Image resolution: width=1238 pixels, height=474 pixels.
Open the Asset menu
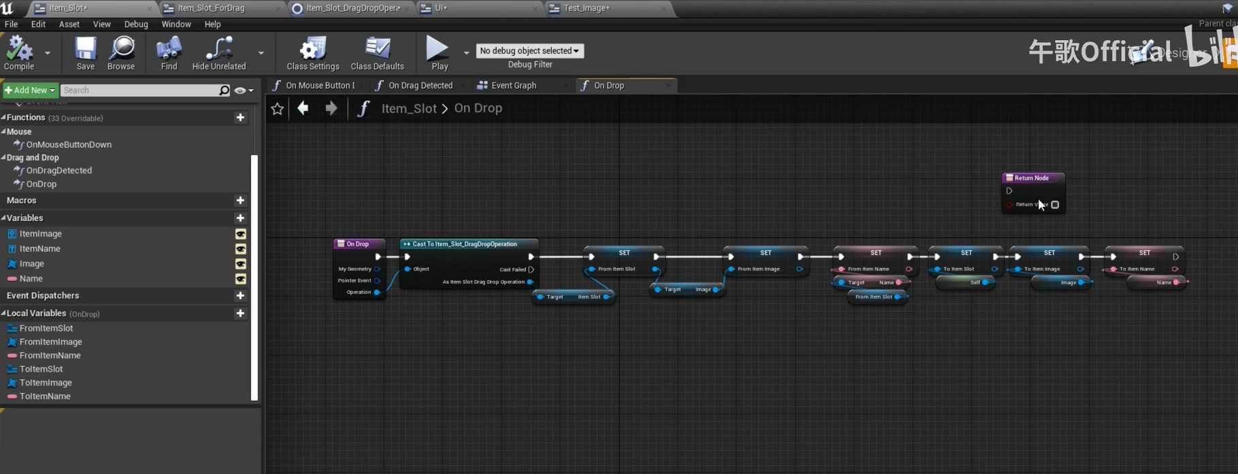(69, 24)
